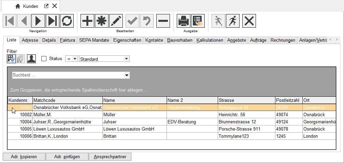The image size is (344, 163).
Task: Refresh the customer list
Action: [67, 21]
